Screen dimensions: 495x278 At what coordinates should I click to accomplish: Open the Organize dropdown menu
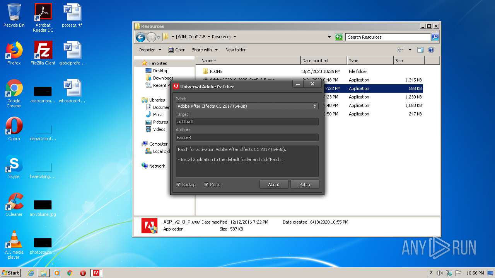coord(150,50)
